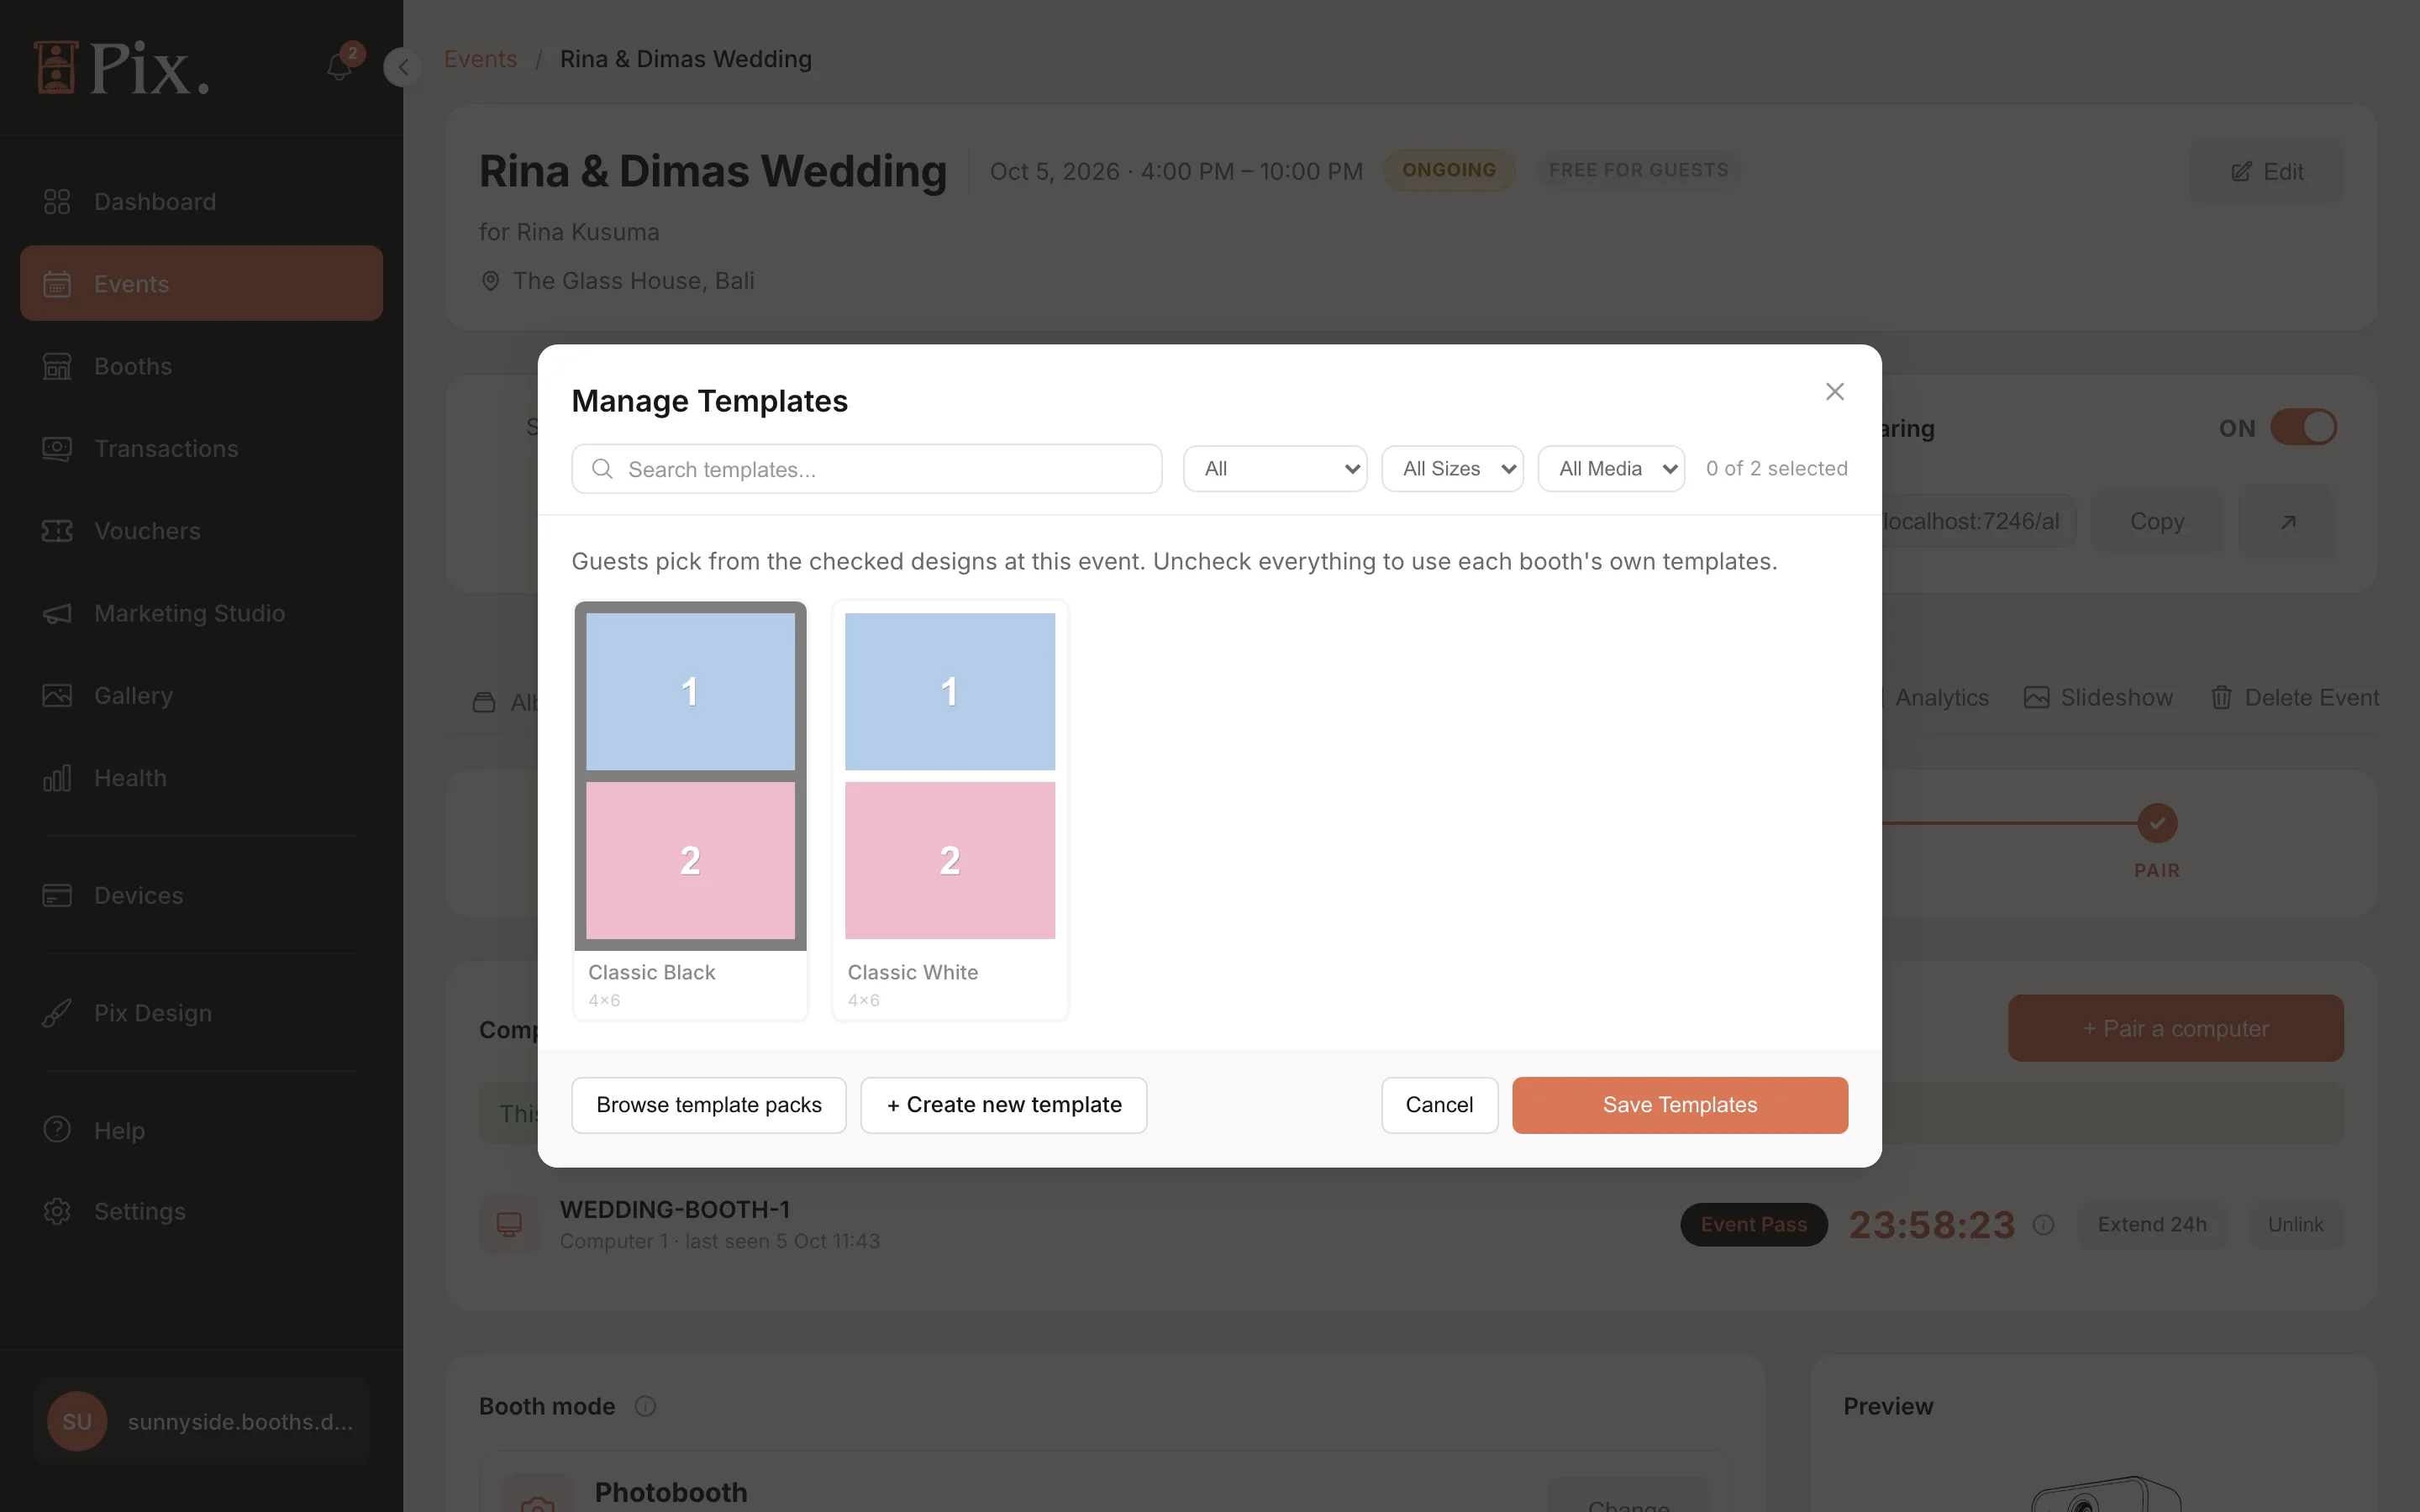2420x1512 pixels.
Task: Click the Dashboard sidebar icon
Action: click(57, 202)
